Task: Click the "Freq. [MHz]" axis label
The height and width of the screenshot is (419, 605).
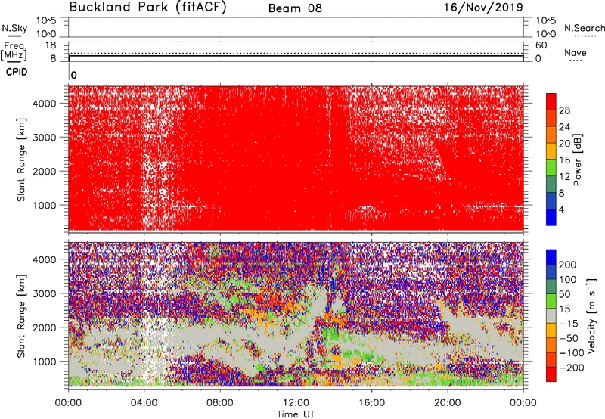Action: point(14,51)
